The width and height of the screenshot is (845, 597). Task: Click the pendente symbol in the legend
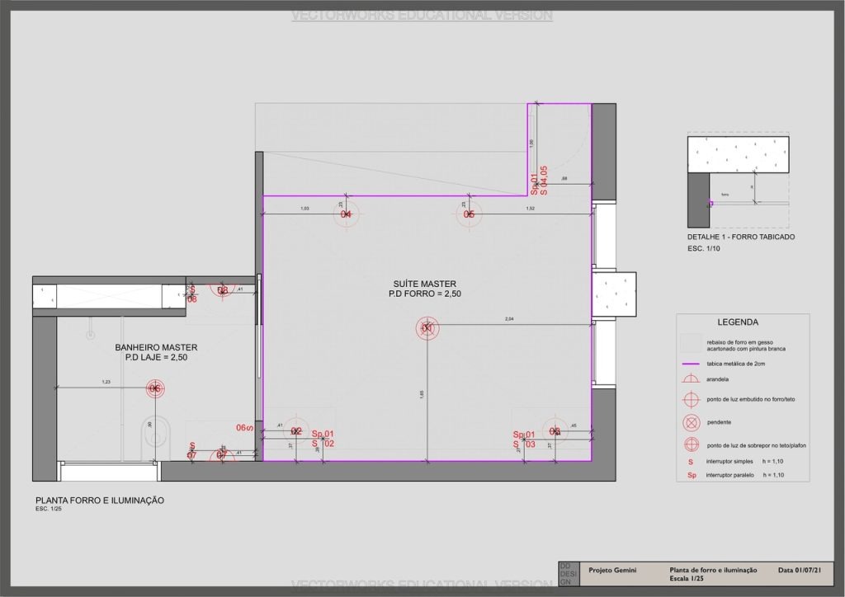[691, 422]
